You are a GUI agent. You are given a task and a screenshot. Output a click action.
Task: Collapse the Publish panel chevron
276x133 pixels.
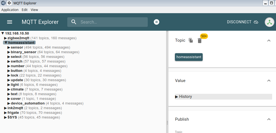click(269, 119)
